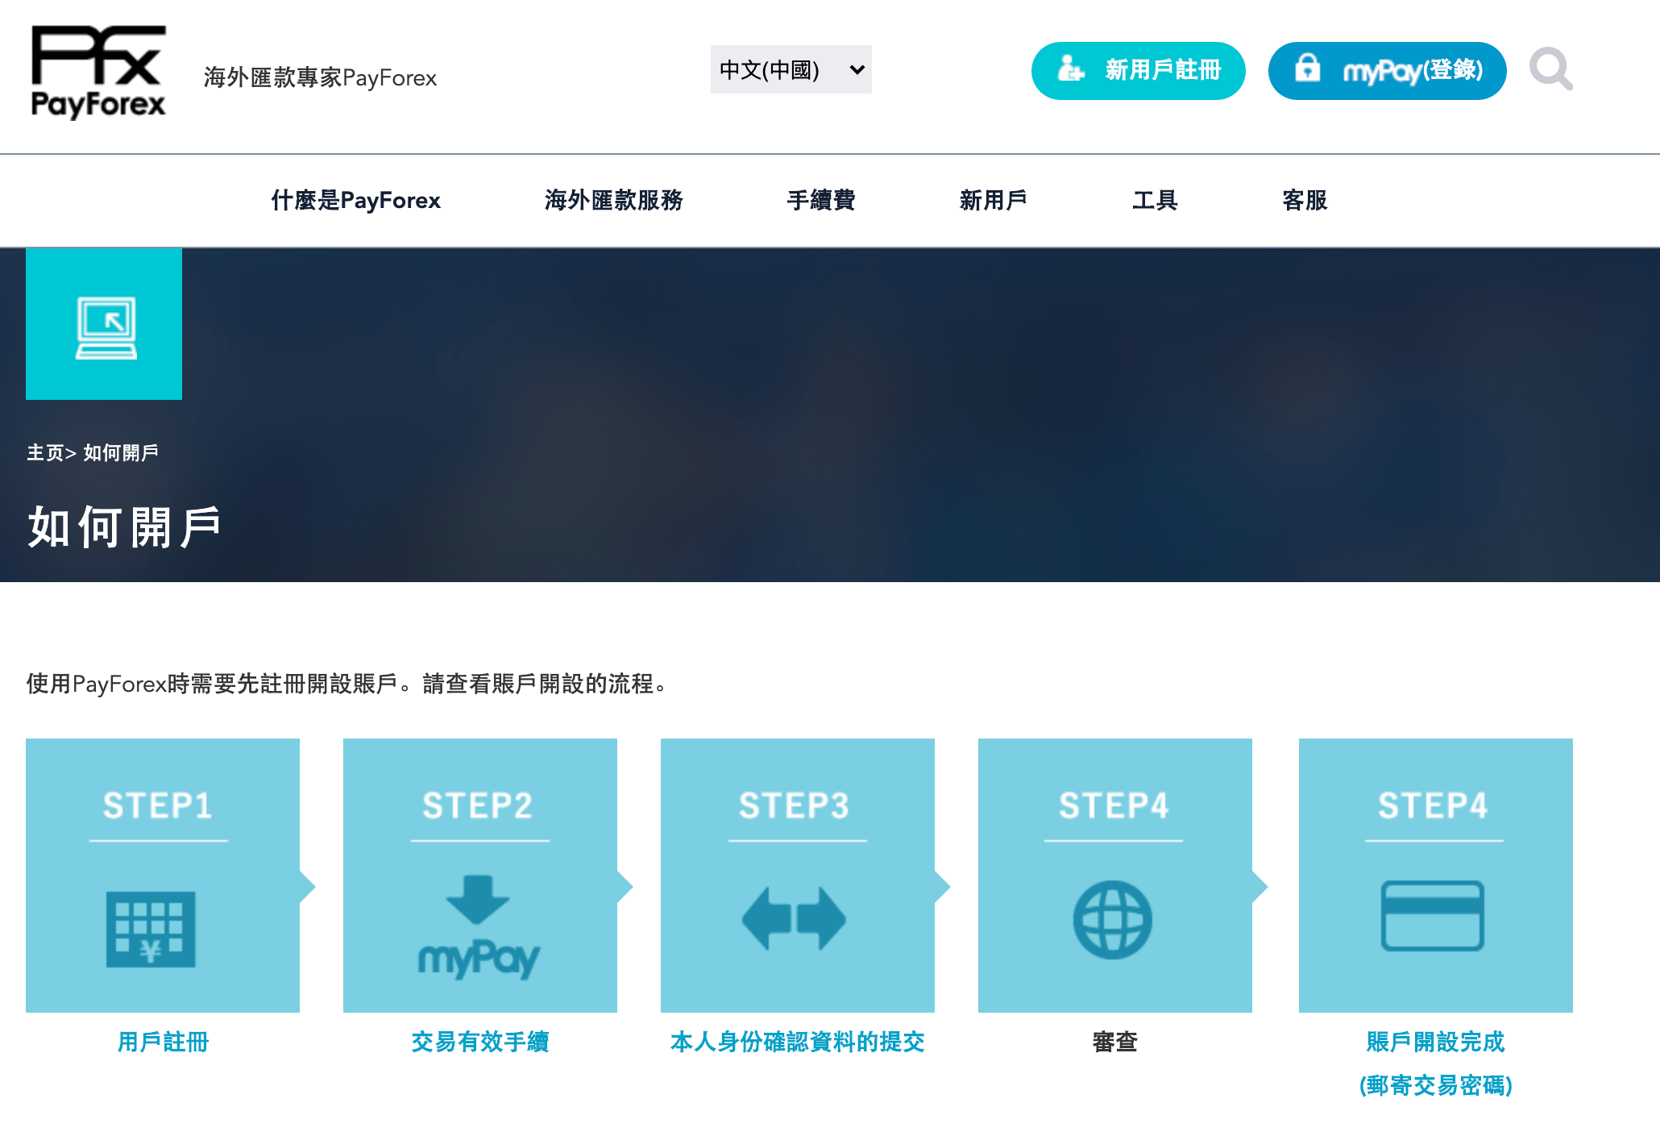Open the search magnifier icon
The height and width of the screenshot is (1132, 1660).
(1551, 69)
